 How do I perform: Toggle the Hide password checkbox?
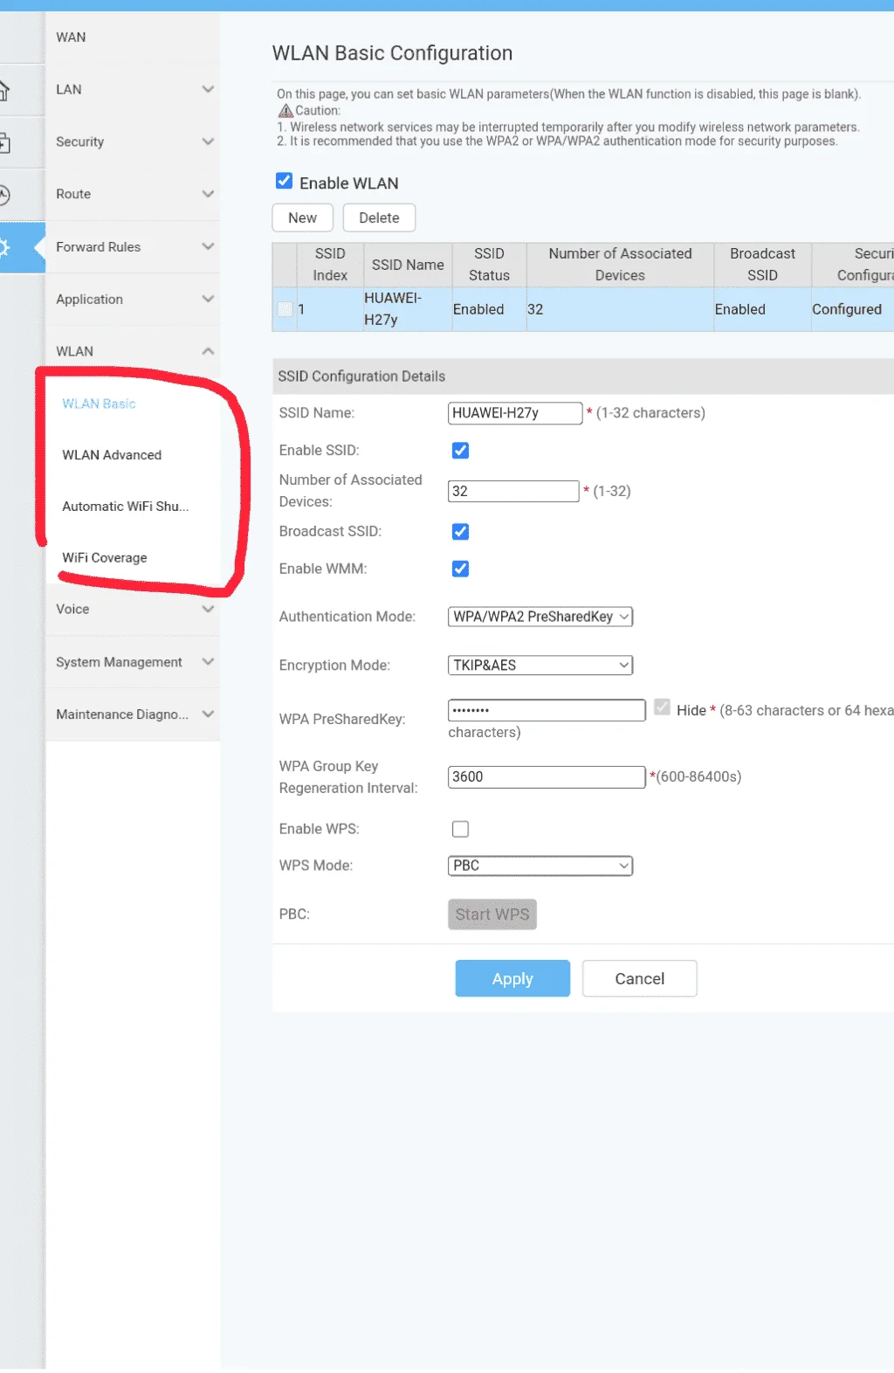pyautogui.click(x=663, y=708)
